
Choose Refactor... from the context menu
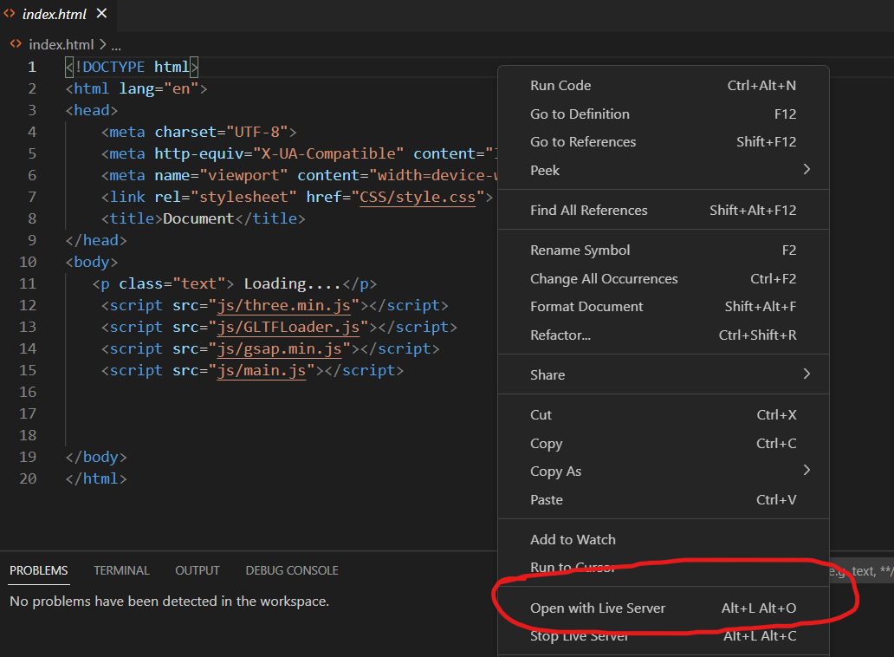pos(663,335)
